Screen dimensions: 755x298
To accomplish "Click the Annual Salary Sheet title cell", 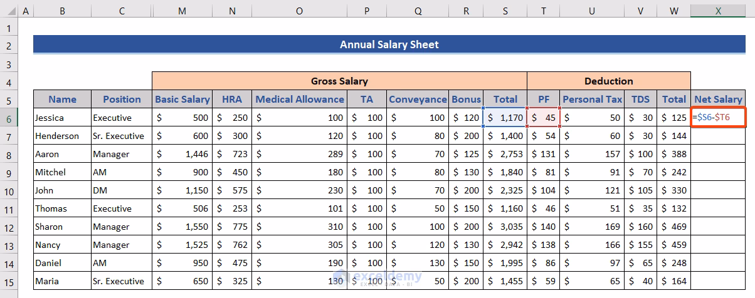I will coord(389,44).
